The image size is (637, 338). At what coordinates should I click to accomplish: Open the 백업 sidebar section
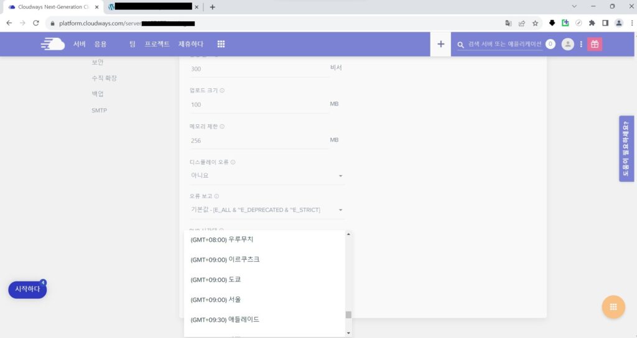click(98, 94)
